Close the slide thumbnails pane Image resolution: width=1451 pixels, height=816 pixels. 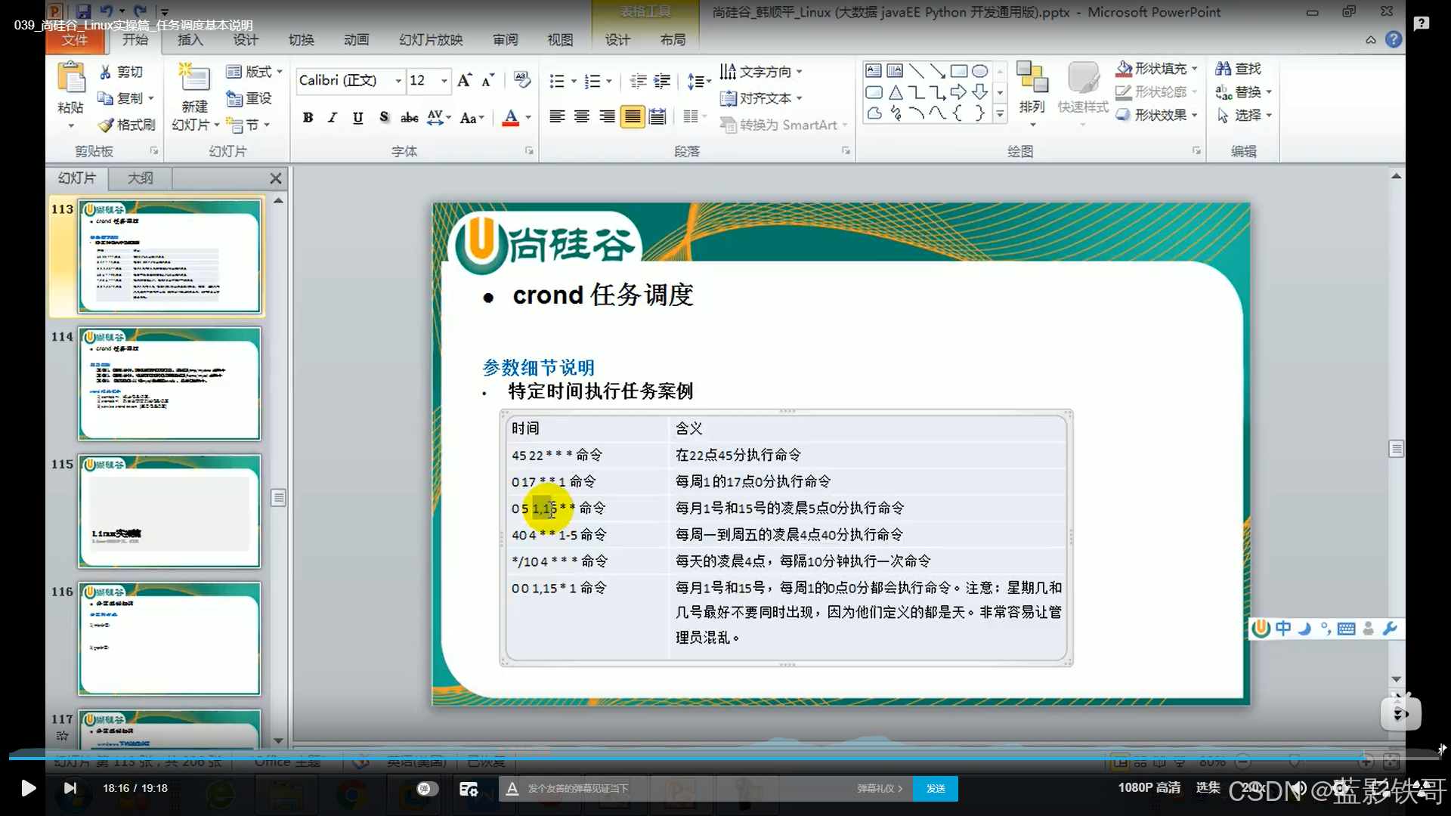pyautogui.click(x=276, y=178)
